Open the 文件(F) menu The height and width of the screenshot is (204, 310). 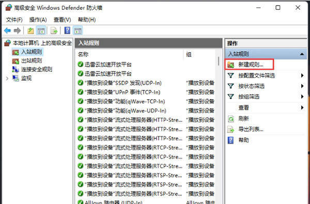tap(14, 20)
